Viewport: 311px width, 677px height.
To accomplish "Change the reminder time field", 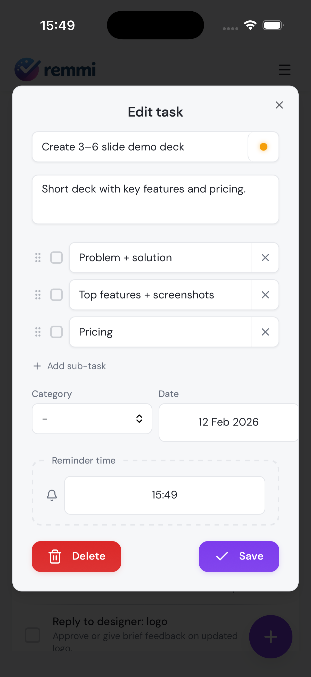I will (x=165, y=495).
